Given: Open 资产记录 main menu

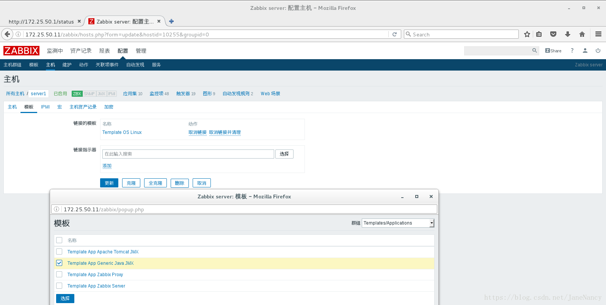Looking at the screenshot, I should (81, 50).
